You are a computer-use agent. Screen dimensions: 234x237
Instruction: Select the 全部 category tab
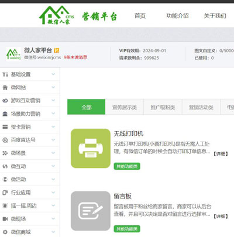coord(87,107)
